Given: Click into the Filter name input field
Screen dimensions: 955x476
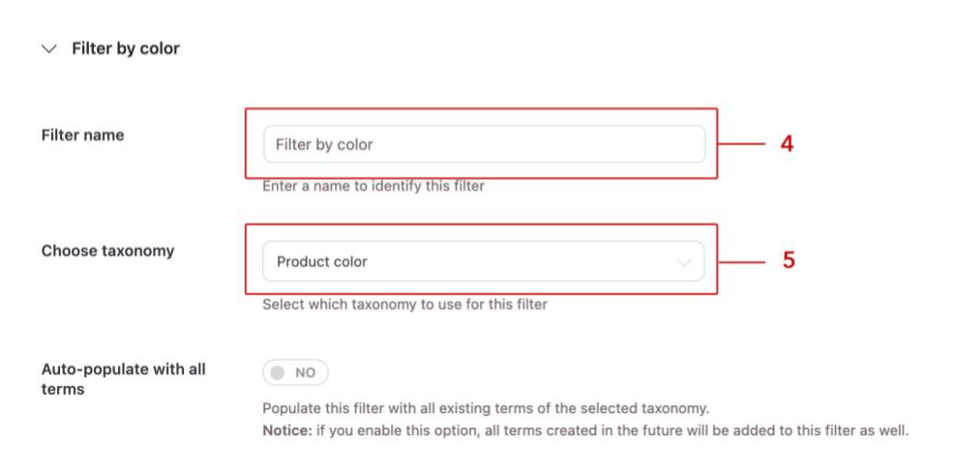Looking at the screenshot, I should (x=484, y=144).
